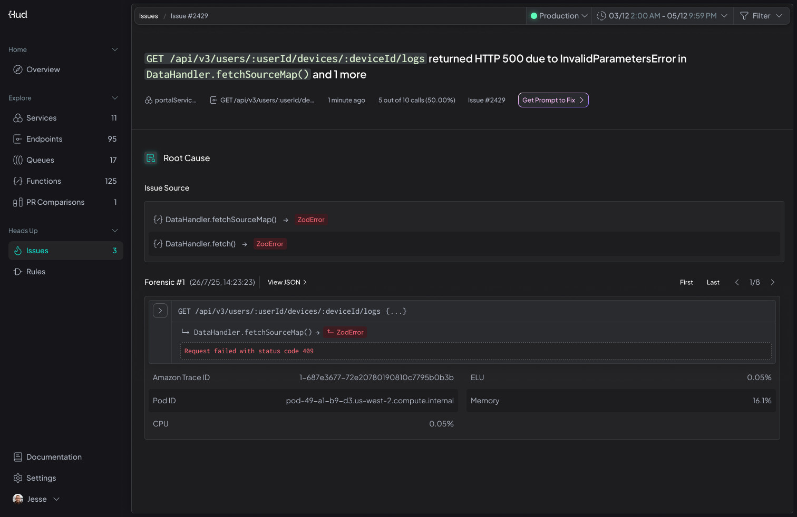Viewport: 797px width, 517px height.
Task: Open View JSON for the forensic
Action: tap(287, 282)
